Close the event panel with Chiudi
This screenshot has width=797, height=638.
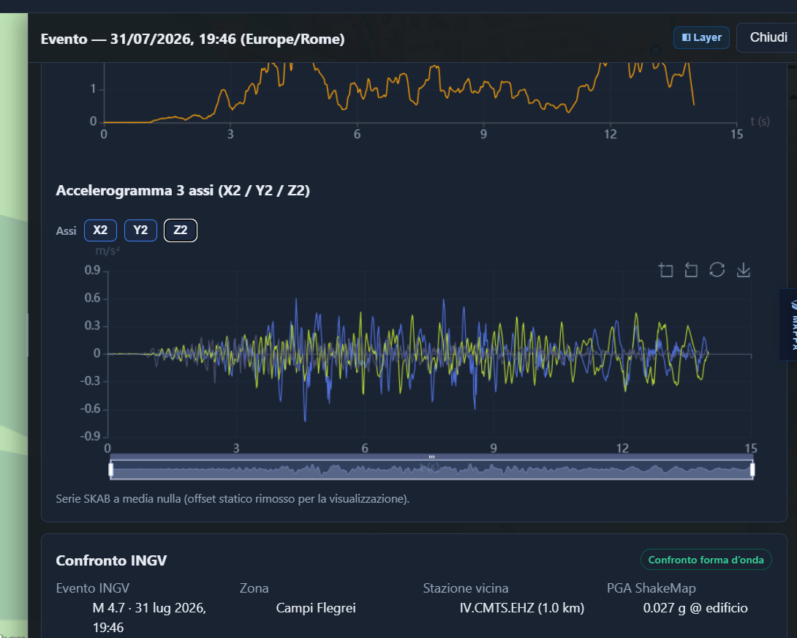768,37
